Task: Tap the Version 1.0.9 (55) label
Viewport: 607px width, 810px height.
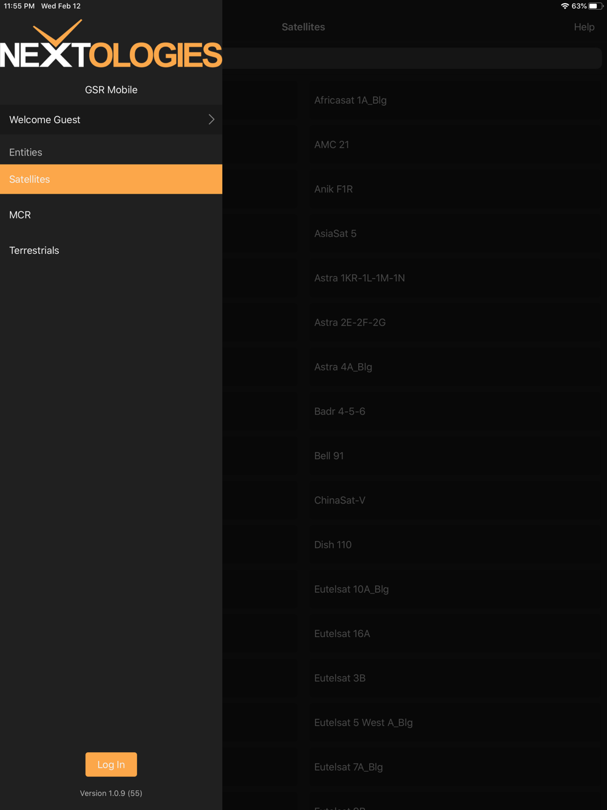Action: (111, 793)
